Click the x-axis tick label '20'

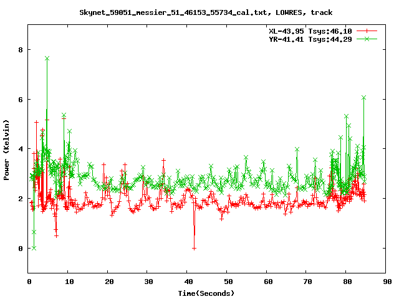click(109, 282)
